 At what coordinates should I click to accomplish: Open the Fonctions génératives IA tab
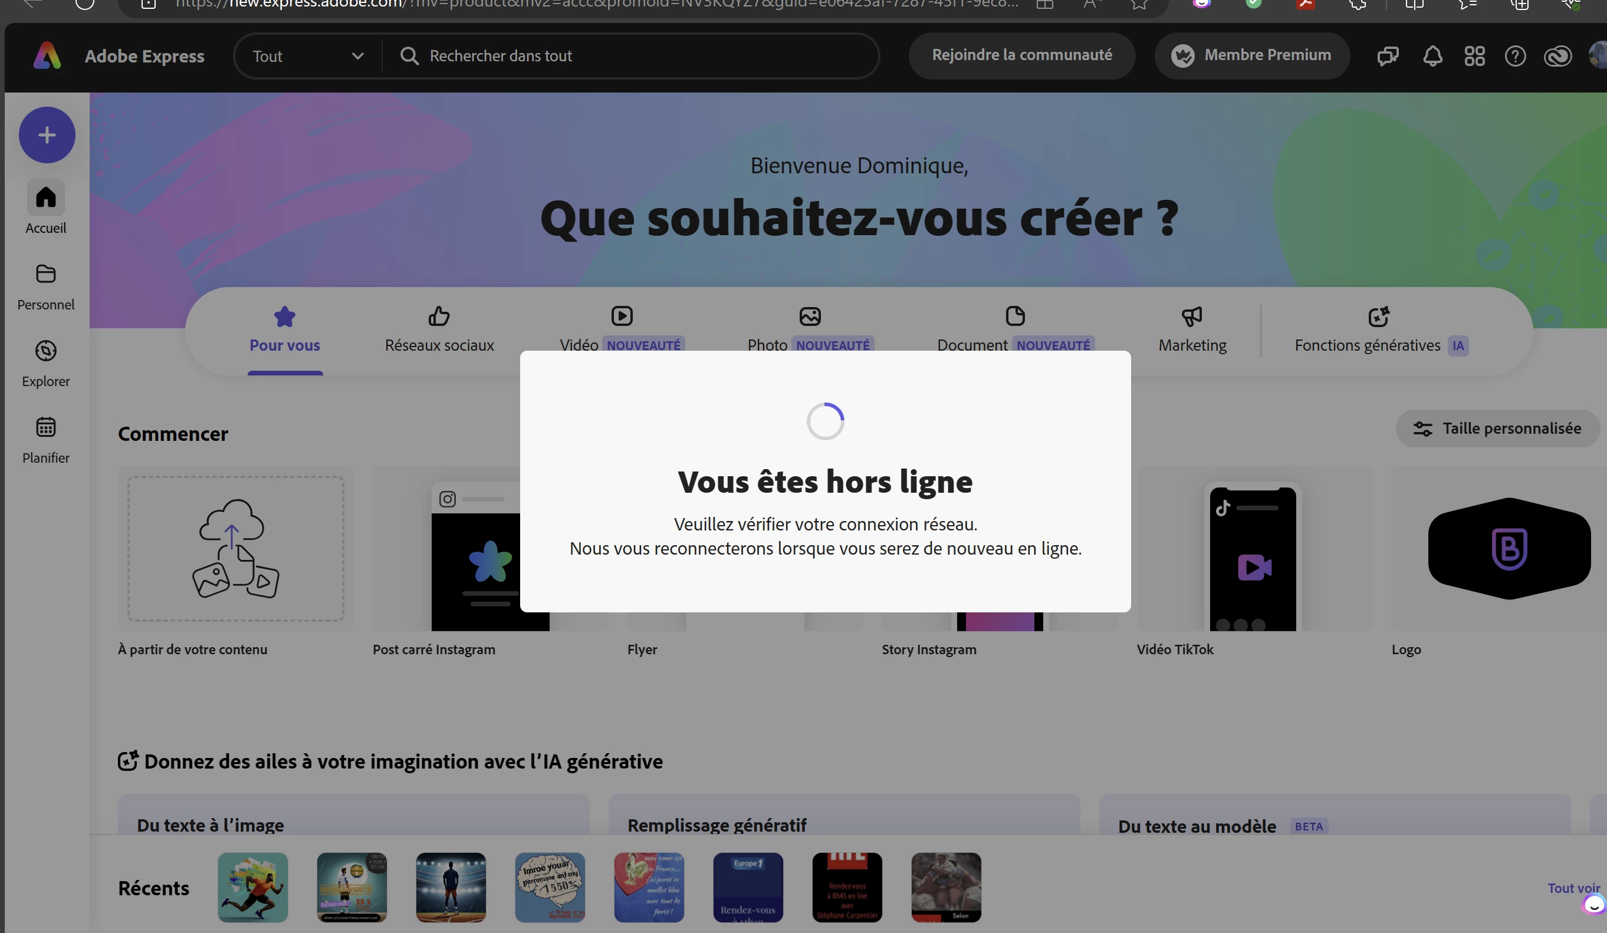click(1381, 330)
